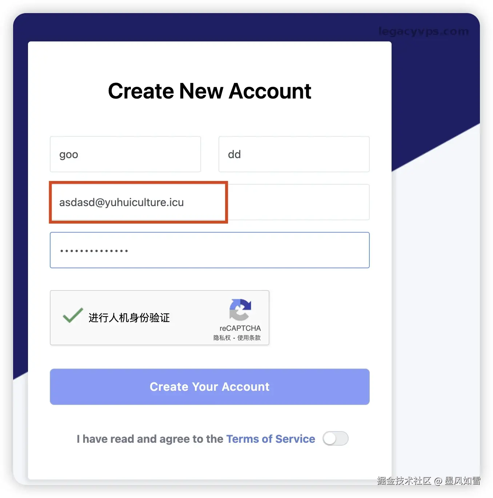
Task: Click the green reCAPTCHA verification checkmark
Action: pos(73,315)
